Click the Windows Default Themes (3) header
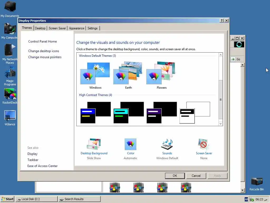Image resolution: width=270 pixels, height=203 pixels. (98, 56)
